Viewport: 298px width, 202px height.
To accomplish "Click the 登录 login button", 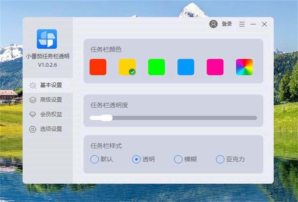I will (227, 24).
